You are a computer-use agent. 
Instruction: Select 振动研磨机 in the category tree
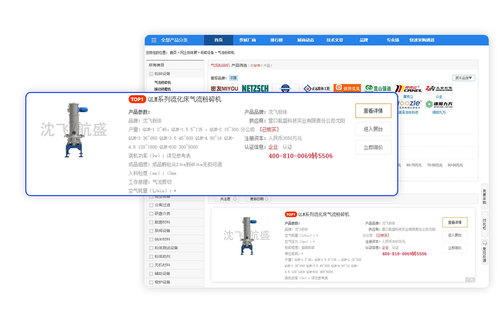pos(162,89)
